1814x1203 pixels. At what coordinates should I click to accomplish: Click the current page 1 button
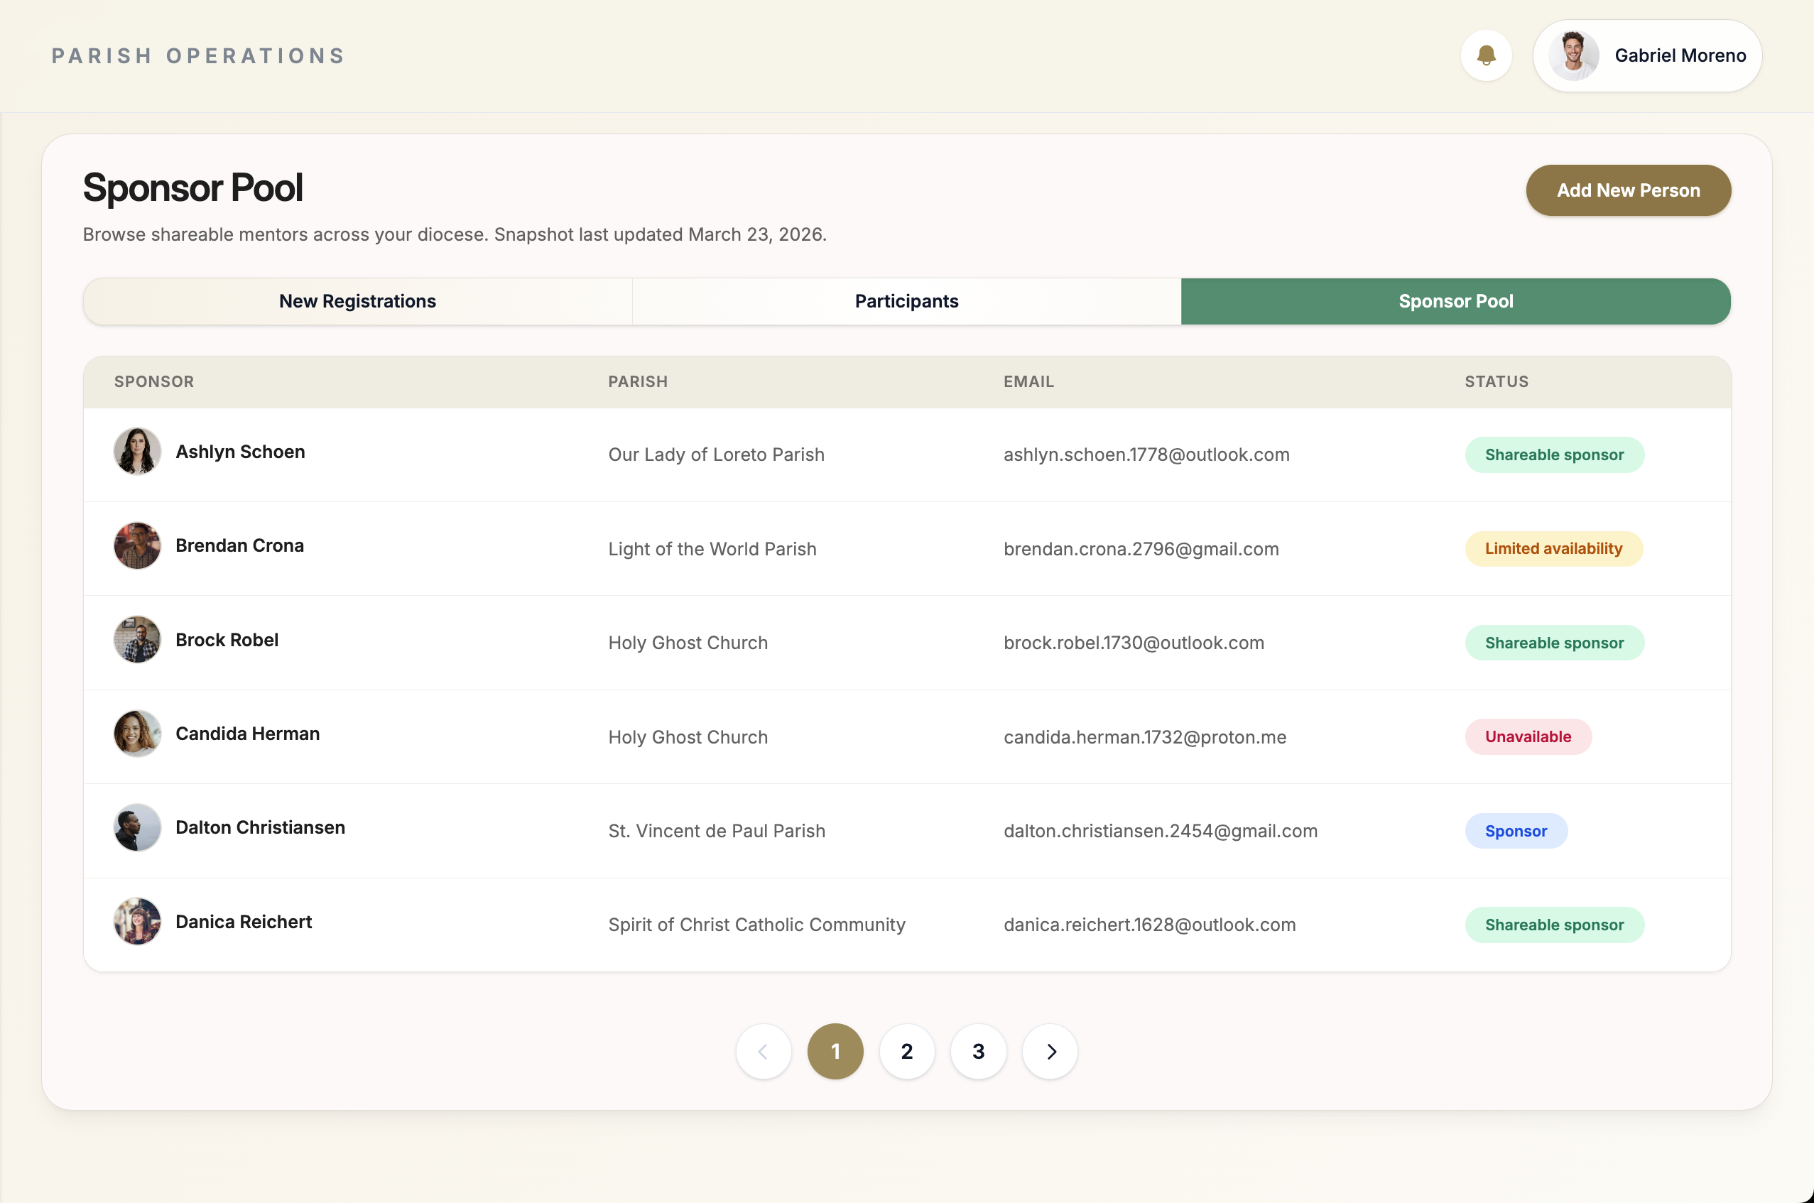tap(835, 1051)
